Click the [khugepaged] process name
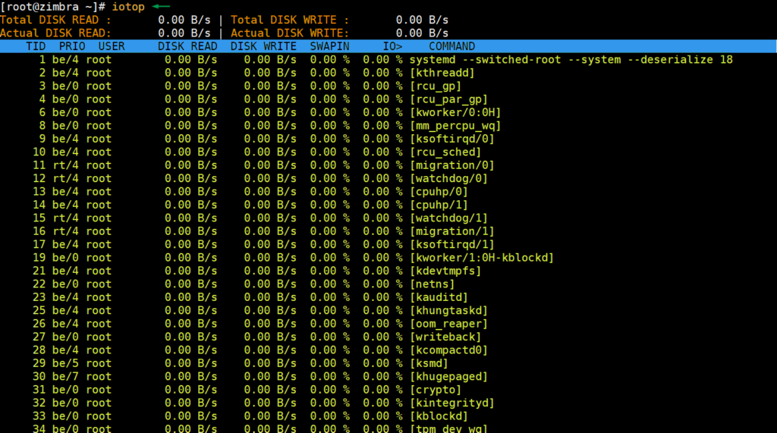 coord(448,377)
